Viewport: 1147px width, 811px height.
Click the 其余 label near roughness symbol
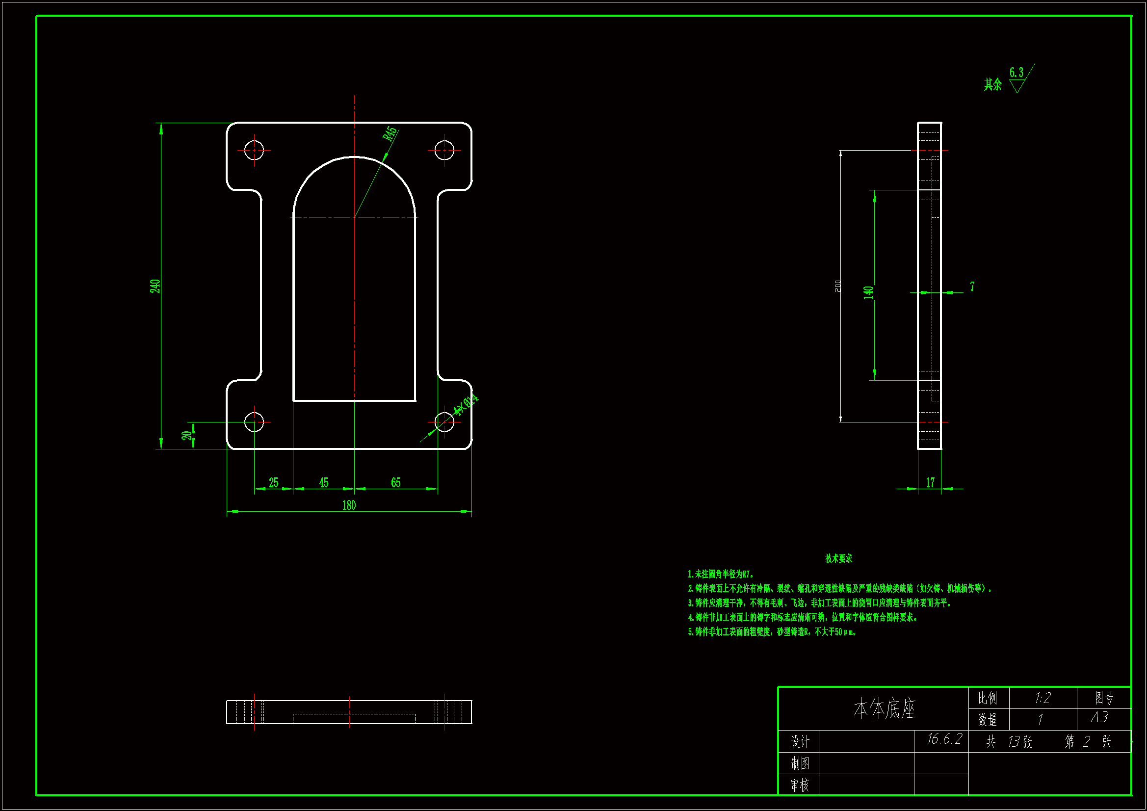992,84
